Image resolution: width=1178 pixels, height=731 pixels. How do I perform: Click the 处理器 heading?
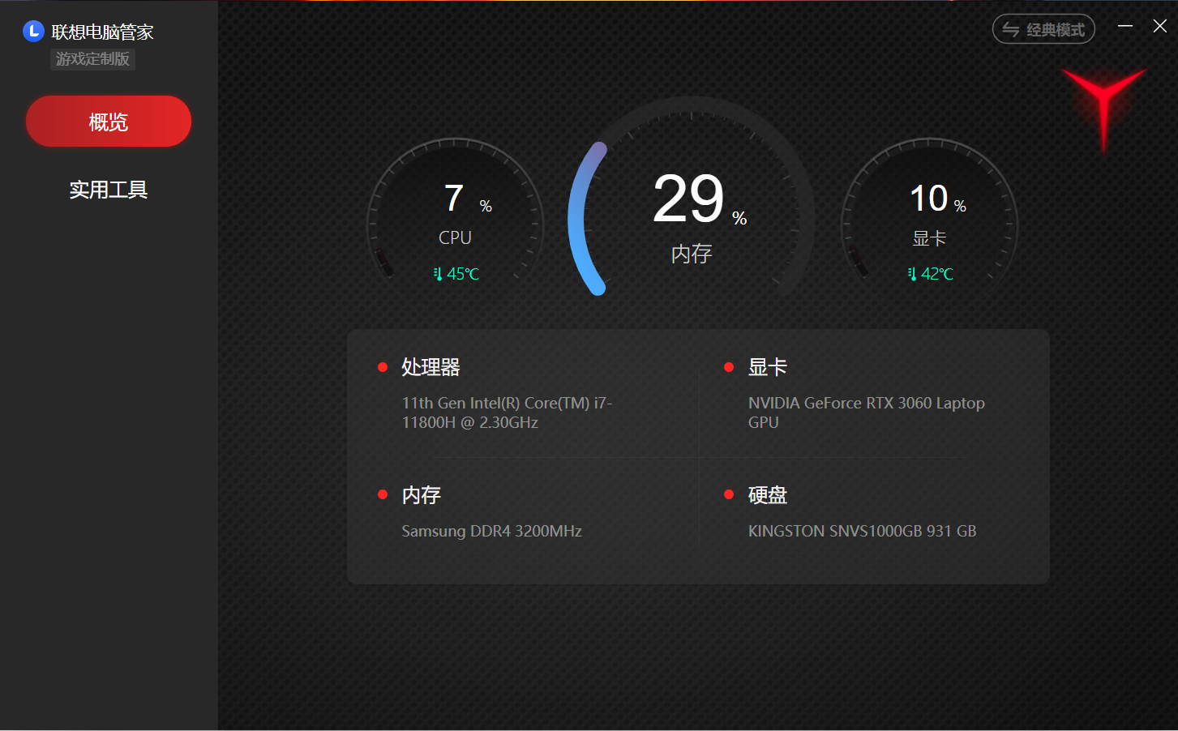coord(431,367)
